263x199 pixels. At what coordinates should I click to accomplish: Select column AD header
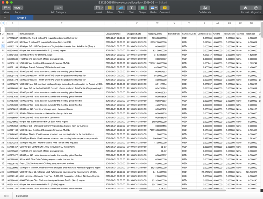coord(251,23)
